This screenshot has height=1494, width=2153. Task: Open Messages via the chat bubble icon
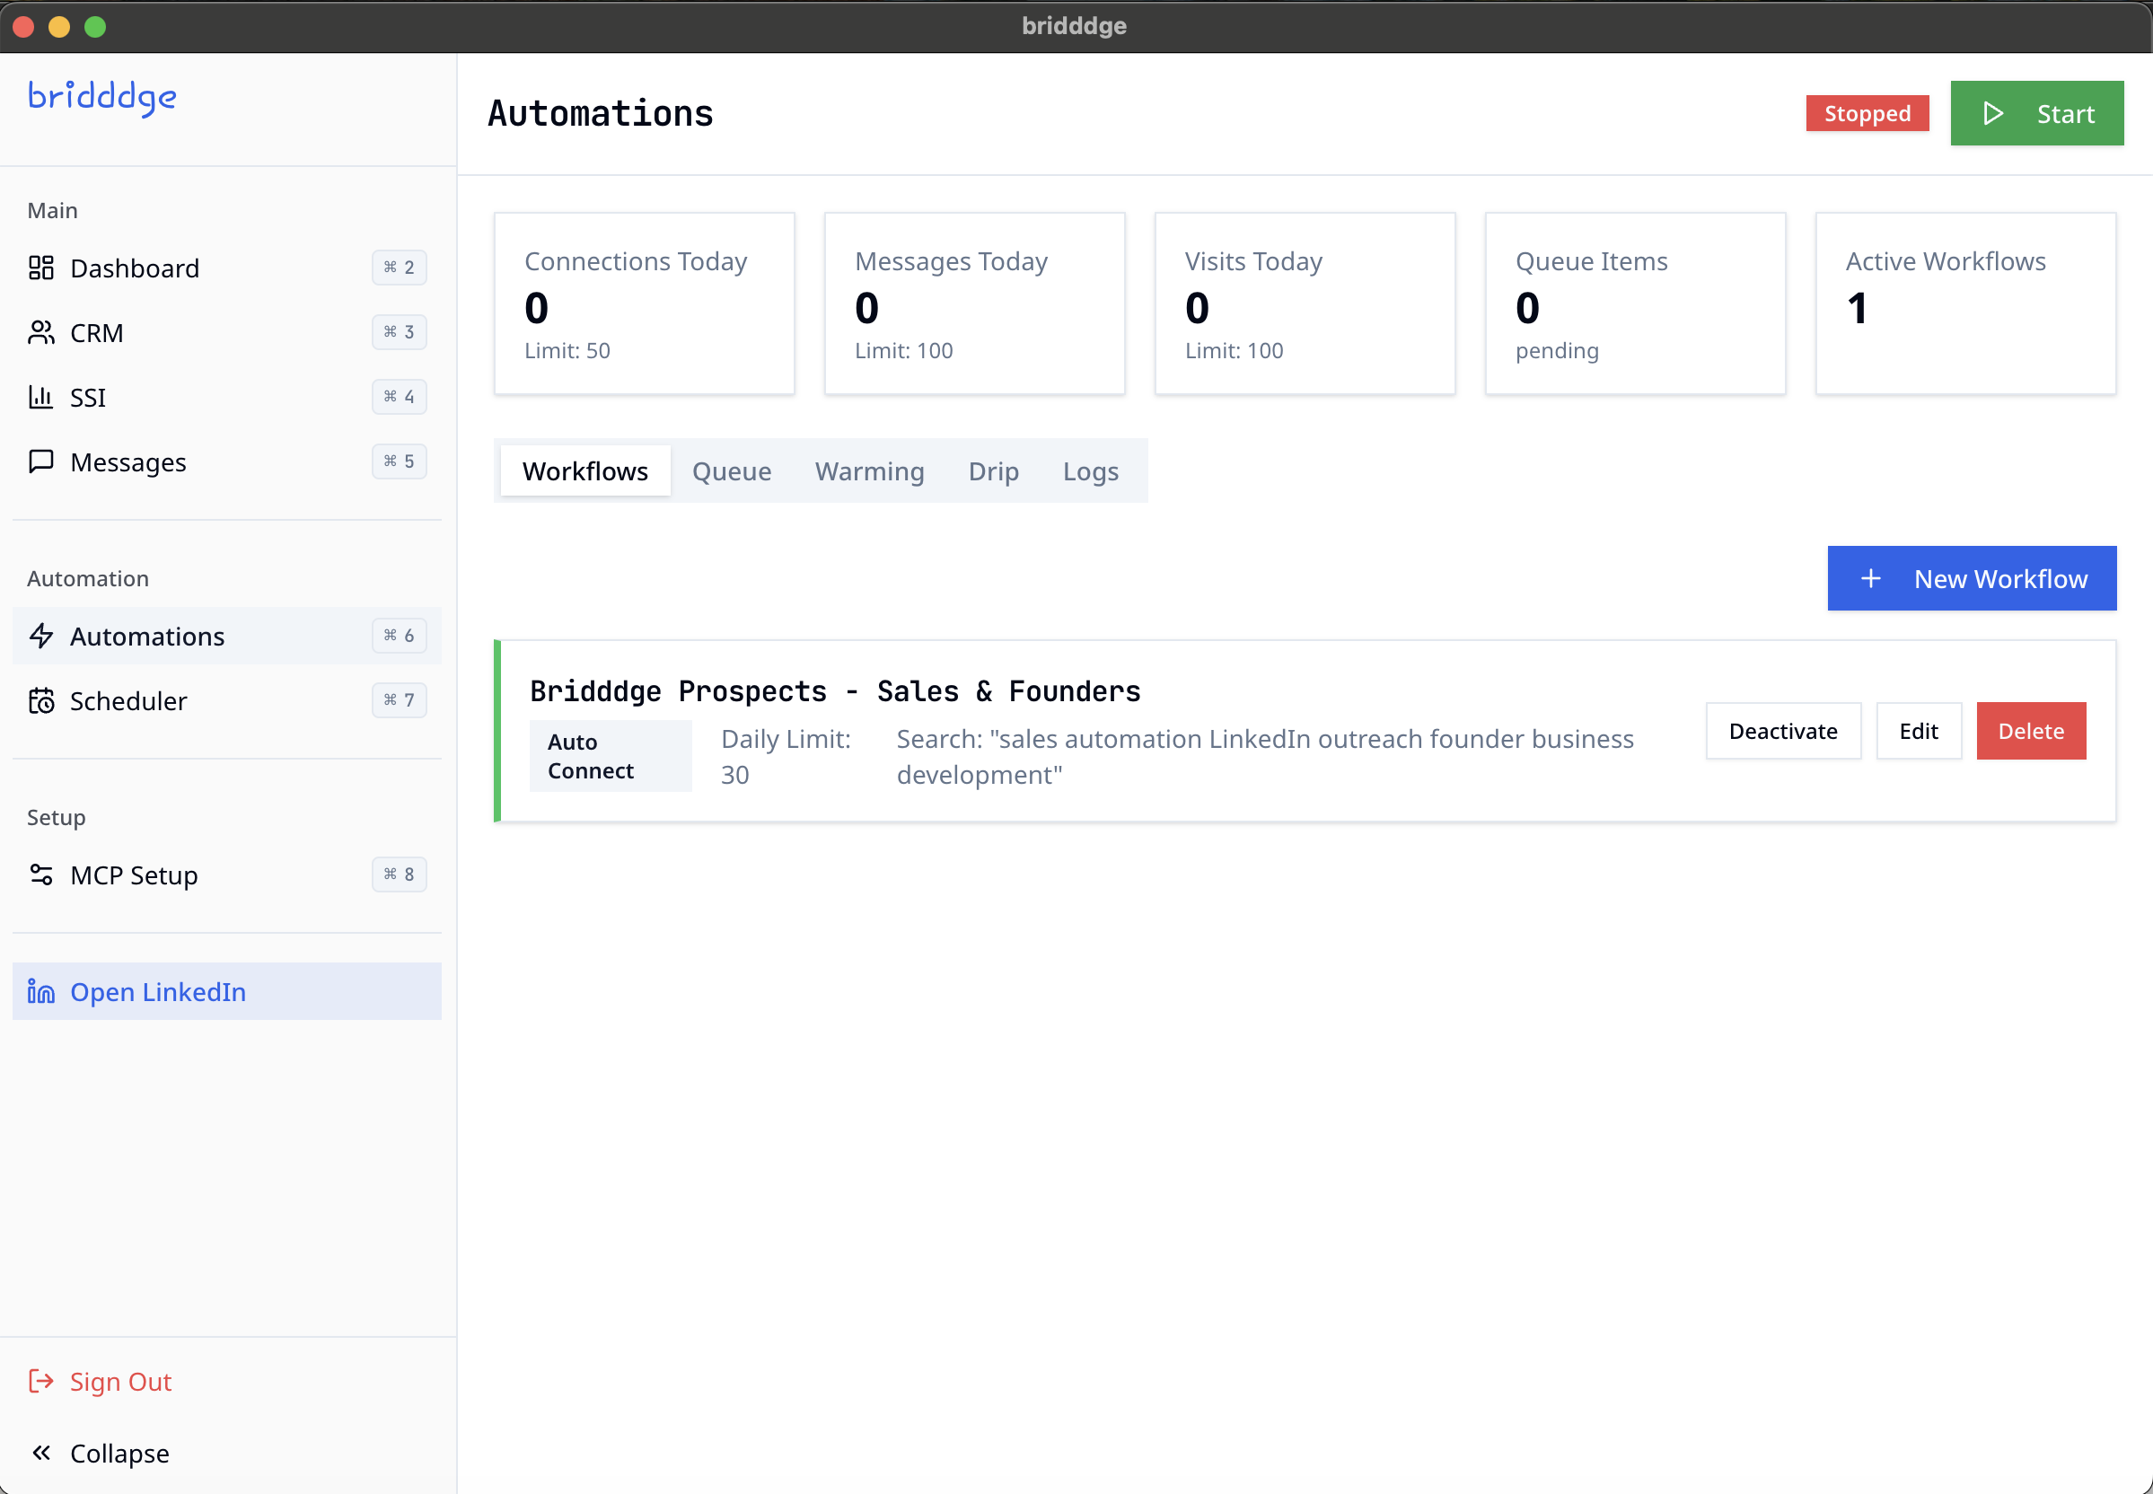tap(41, 461)
